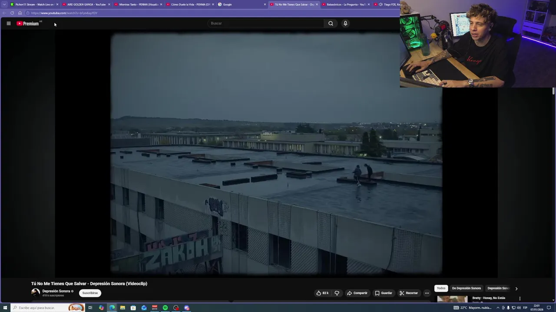556x312 pixels.
Task: Show more filter chips with right chevron
Action: [516, 288]
